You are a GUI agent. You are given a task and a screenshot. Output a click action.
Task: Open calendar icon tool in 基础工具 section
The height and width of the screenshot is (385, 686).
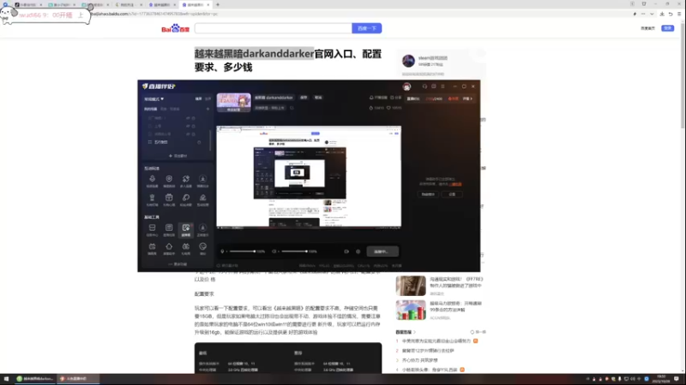click(153, 249)
